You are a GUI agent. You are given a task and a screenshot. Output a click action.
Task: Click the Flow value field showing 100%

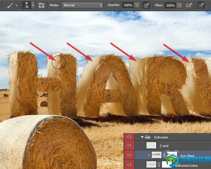pyautogui.click(x=170, y=6)
